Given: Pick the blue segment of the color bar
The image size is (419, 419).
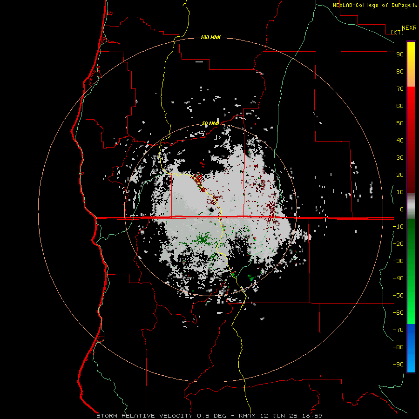Looking at the screenshot, I should point(411,348).
